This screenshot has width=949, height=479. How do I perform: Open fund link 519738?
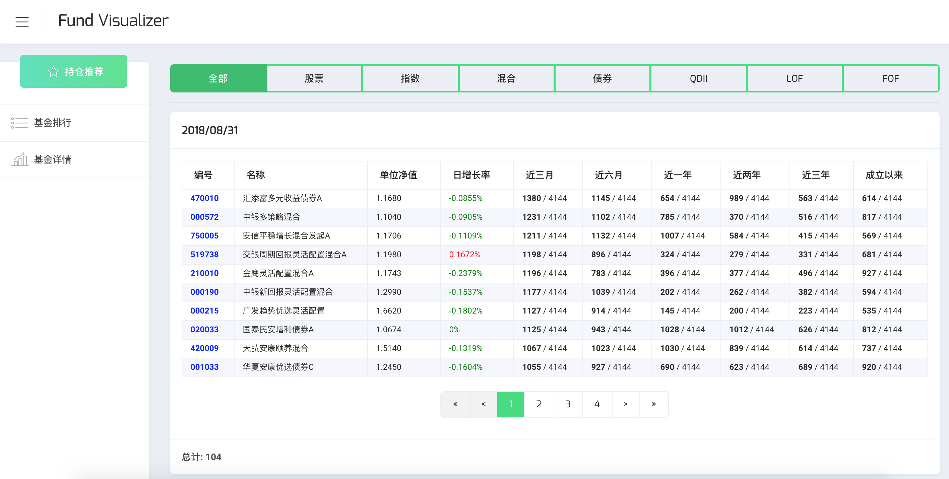[x=204, y=255]
